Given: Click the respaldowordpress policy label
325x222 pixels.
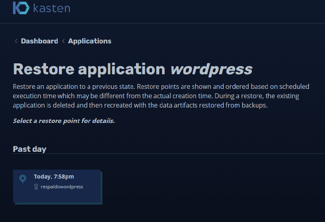Looking at the screenshot, I should [x=62, y=187].
